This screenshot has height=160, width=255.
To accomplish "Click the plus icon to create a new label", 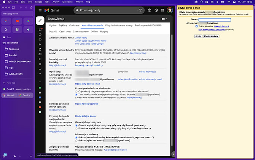I will (40, 82).
